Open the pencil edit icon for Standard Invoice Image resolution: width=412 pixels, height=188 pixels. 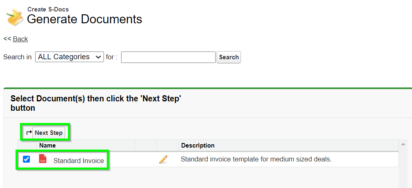coord(163,159)
